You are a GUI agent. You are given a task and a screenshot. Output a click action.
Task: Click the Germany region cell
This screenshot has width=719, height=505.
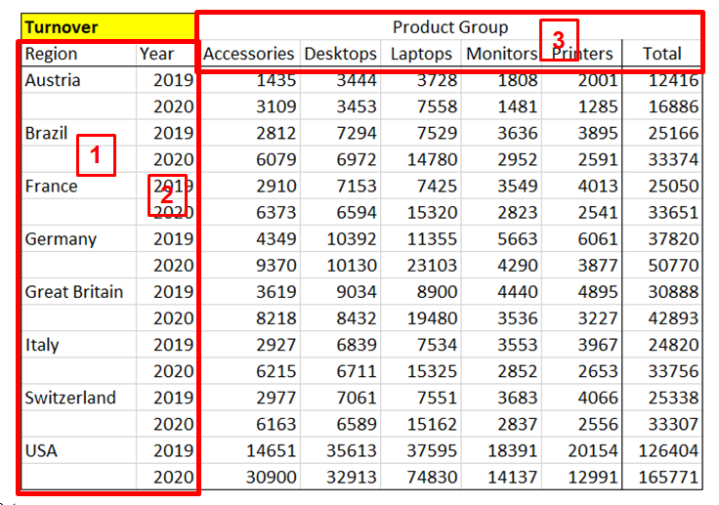(x=61, y=239)
